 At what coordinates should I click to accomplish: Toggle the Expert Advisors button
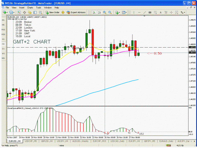click(x=76, y=12)
